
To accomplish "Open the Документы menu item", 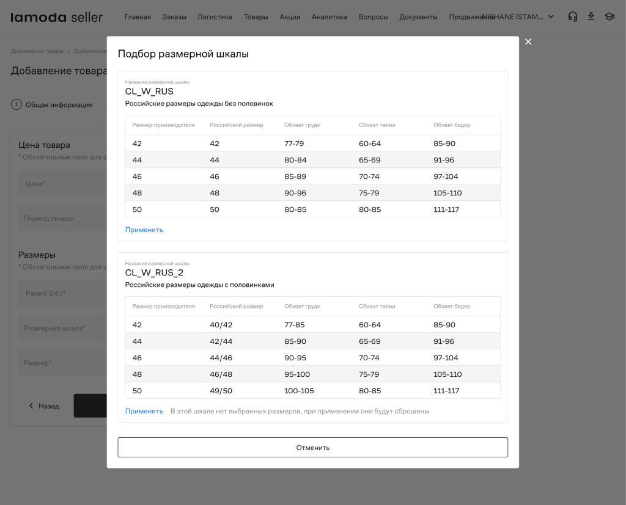I will (x=418, y=16).
